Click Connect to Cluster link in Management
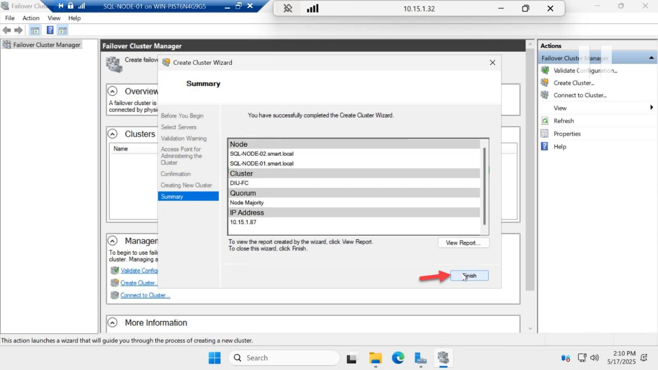 pyautogui.click(x=145, y=295)
